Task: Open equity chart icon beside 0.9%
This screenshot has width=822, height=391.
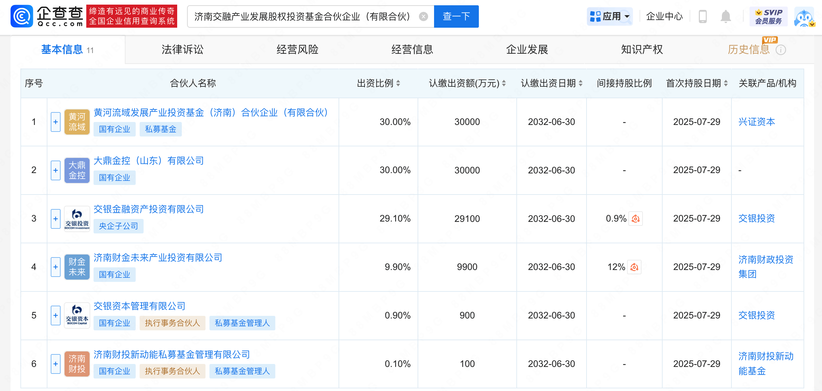Action: click(636, 219)
